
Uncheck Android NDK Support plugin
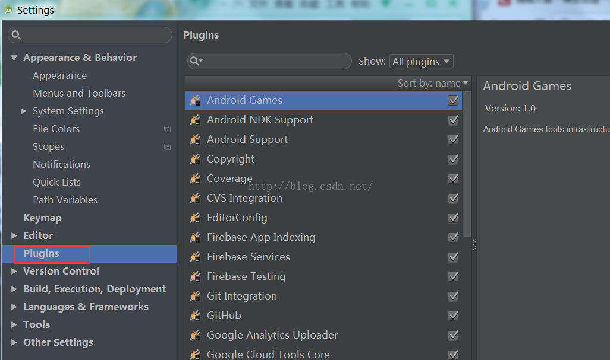(x=453, y=120)
